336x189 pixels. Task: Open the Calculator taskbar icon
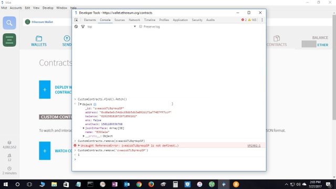point(175,184)
